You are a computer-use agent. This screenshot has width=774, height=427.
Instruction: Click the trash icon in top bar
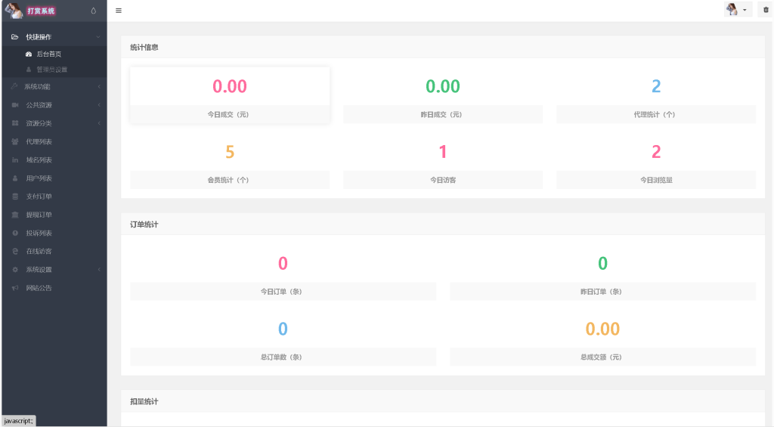[x=764, y=10]
